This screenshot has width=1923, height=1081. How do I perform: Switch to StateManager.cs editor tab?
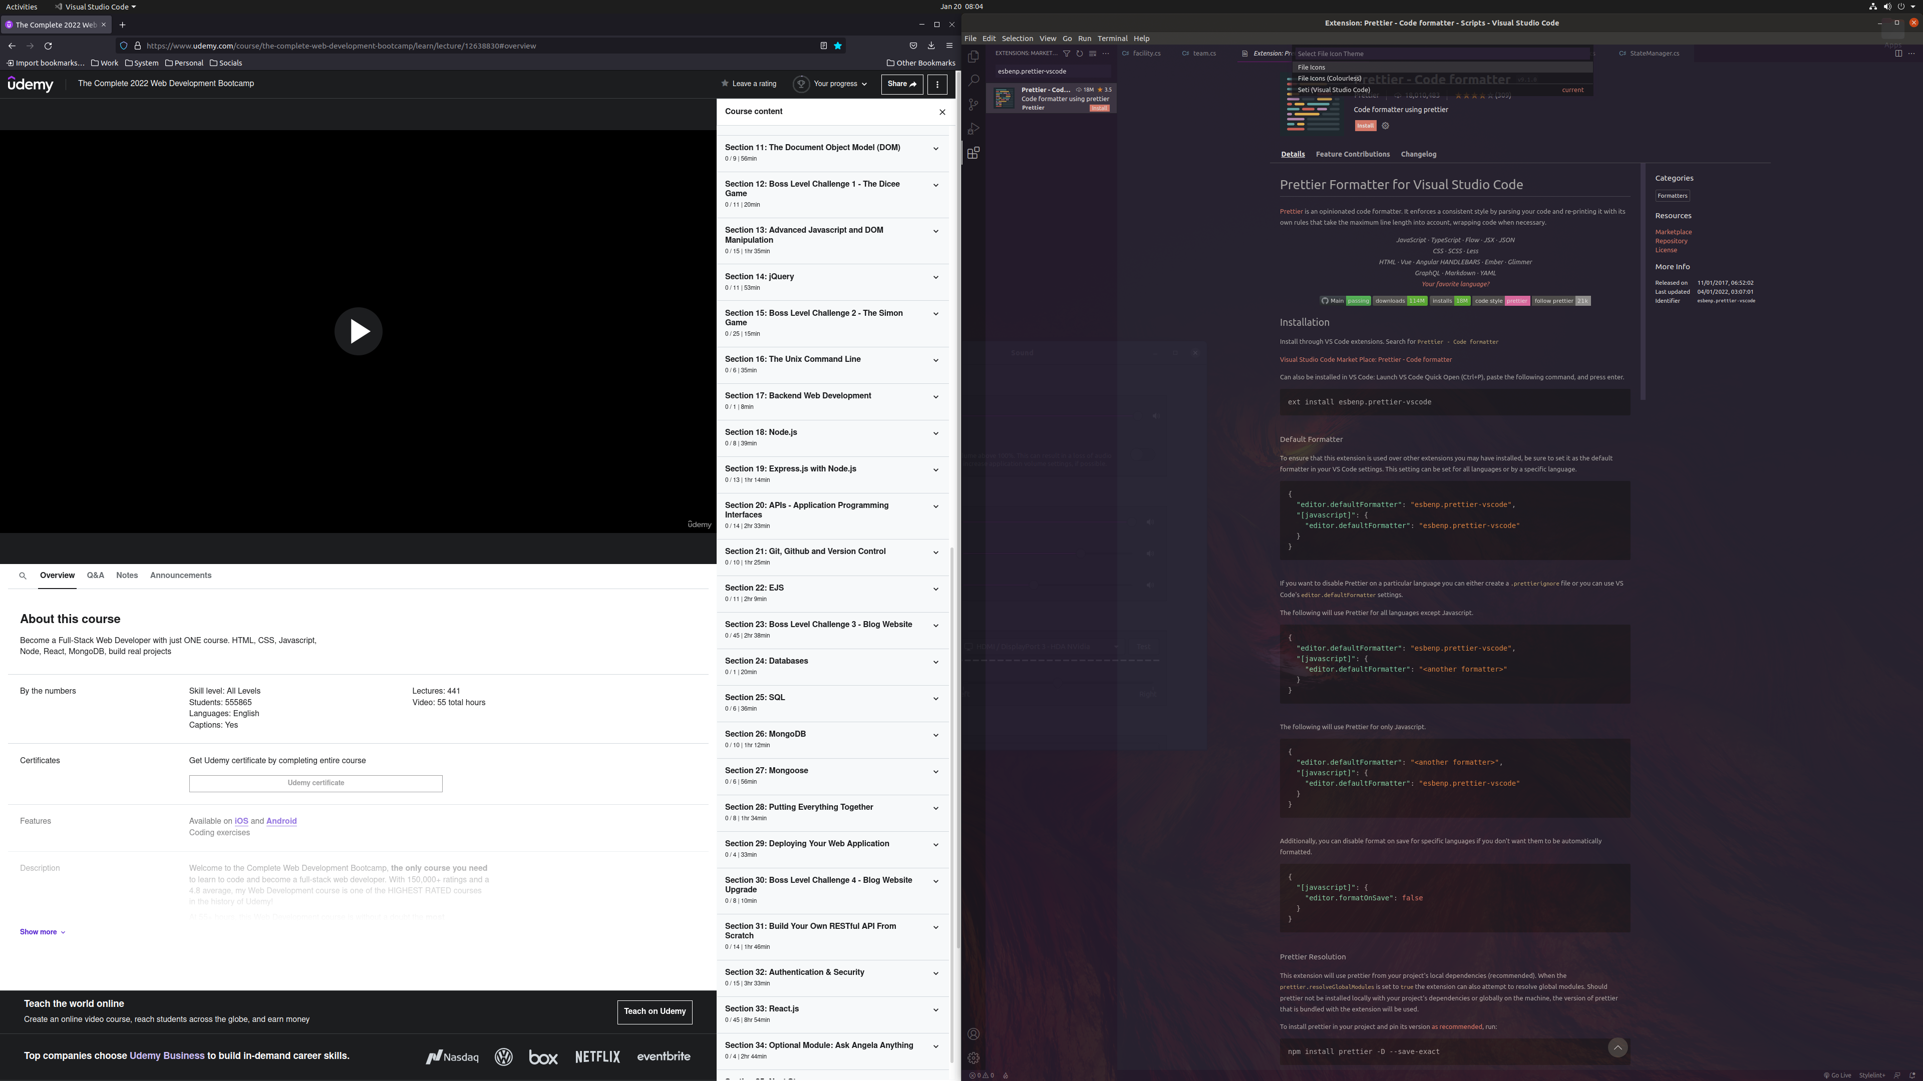pyautogui.click(x=1650, y=54)
